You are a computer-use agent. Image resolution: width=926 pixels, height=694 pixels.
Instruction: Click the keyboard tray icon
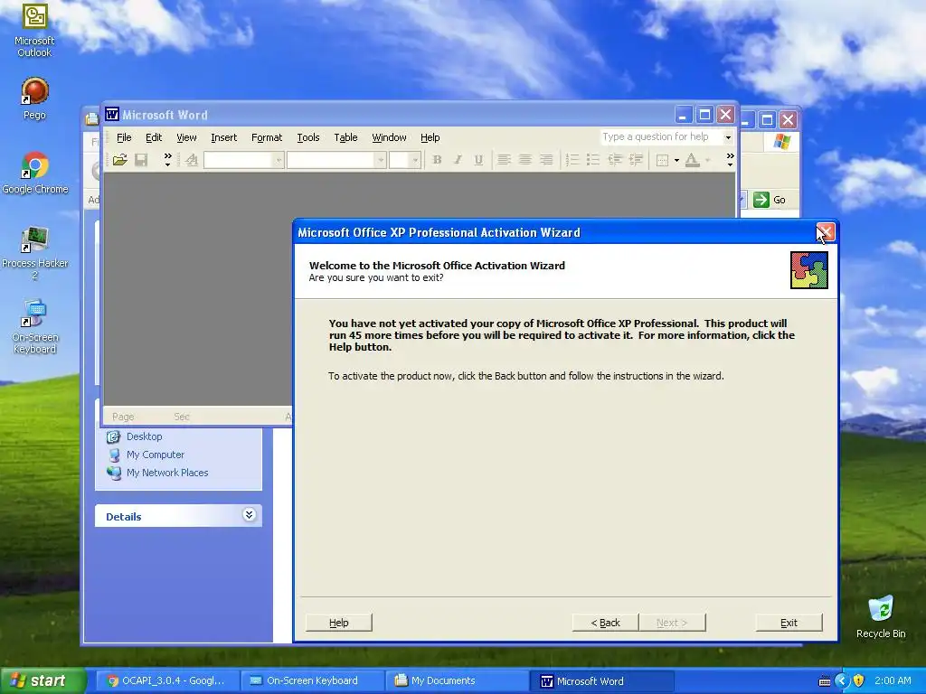pos(825,681)
